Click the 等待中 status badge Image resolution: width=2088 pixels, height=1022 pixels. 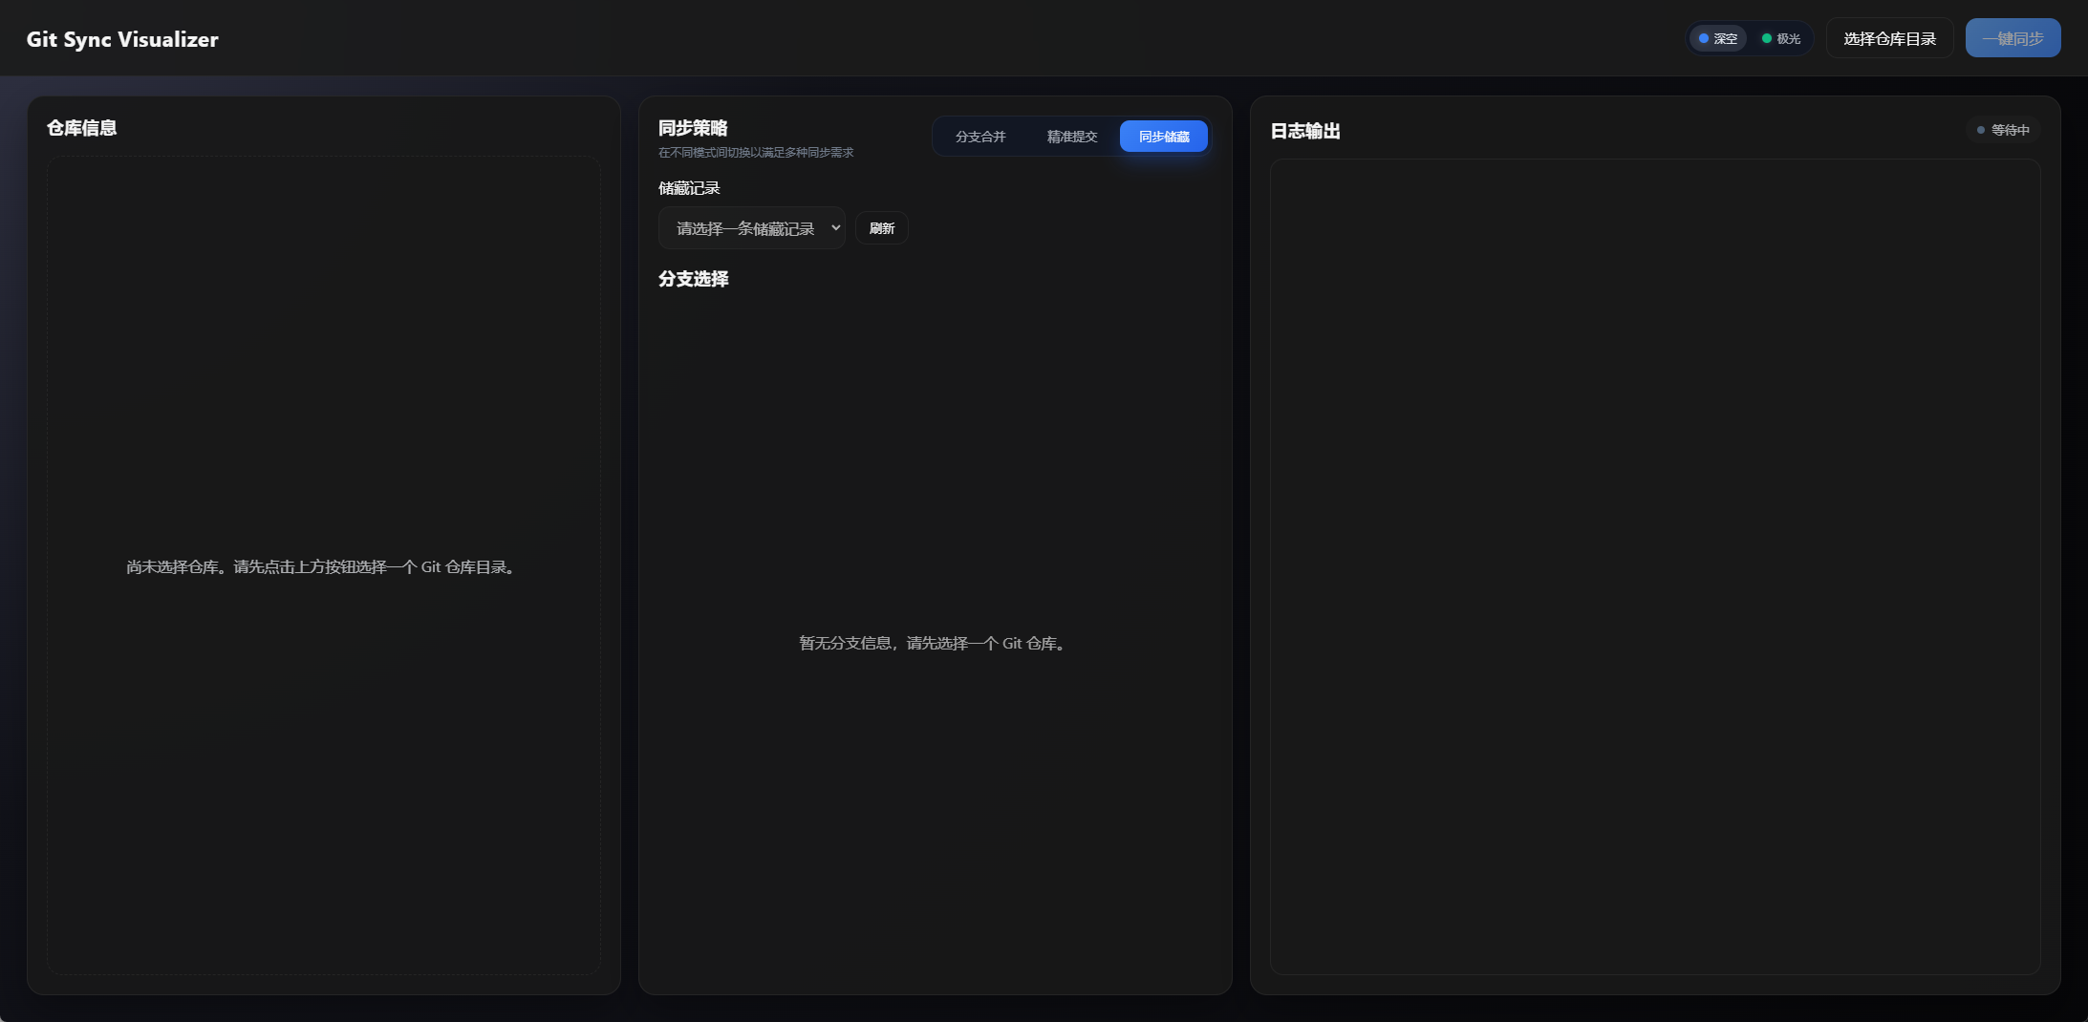[x=2003, y=130]
